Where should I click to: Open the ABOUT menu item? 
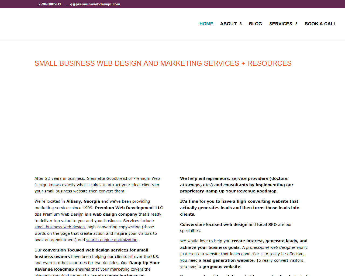[x=228, y=24]
